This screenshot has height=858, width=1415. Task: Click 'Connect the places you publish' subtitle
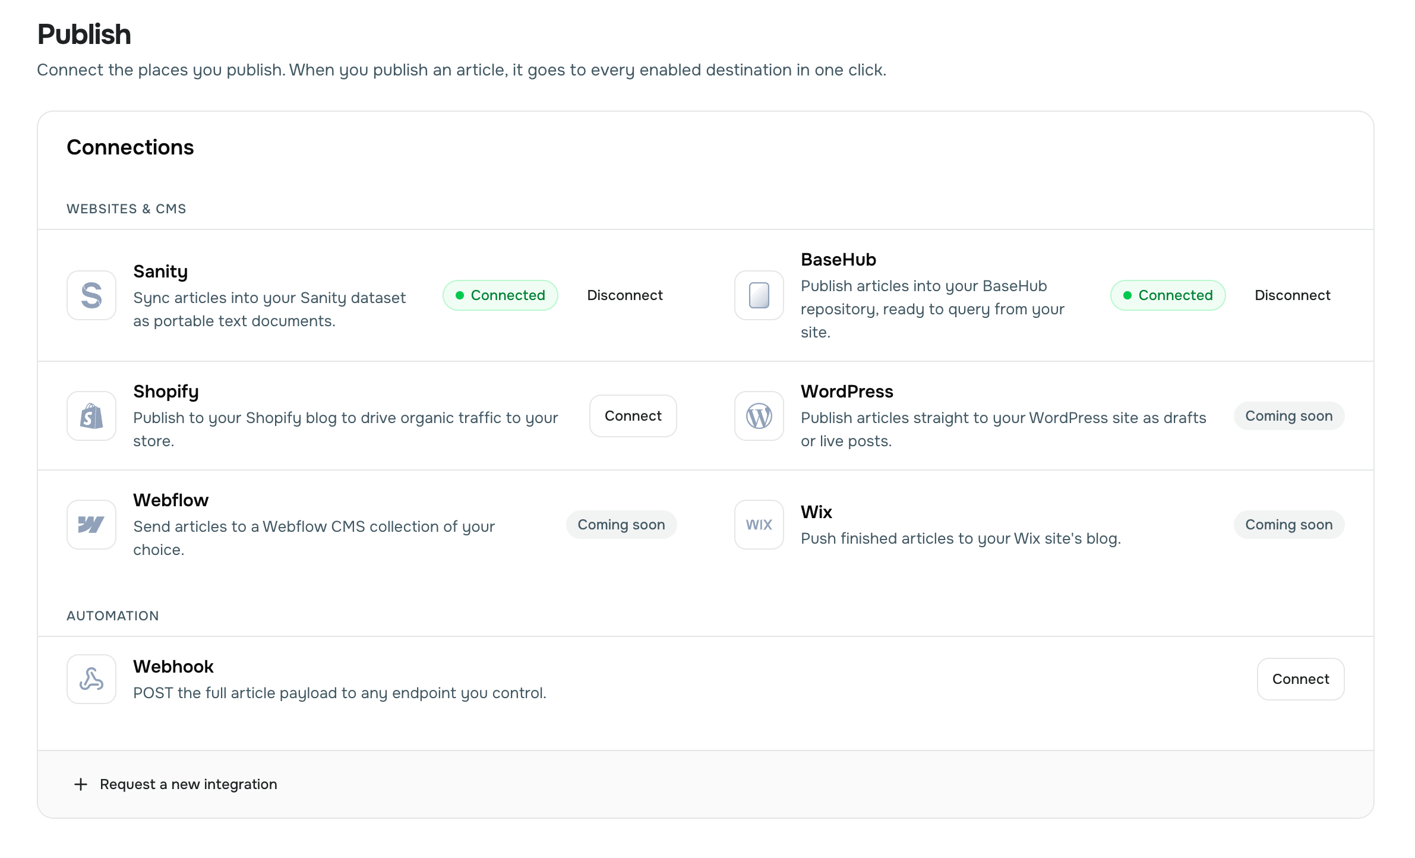[462, 70]
